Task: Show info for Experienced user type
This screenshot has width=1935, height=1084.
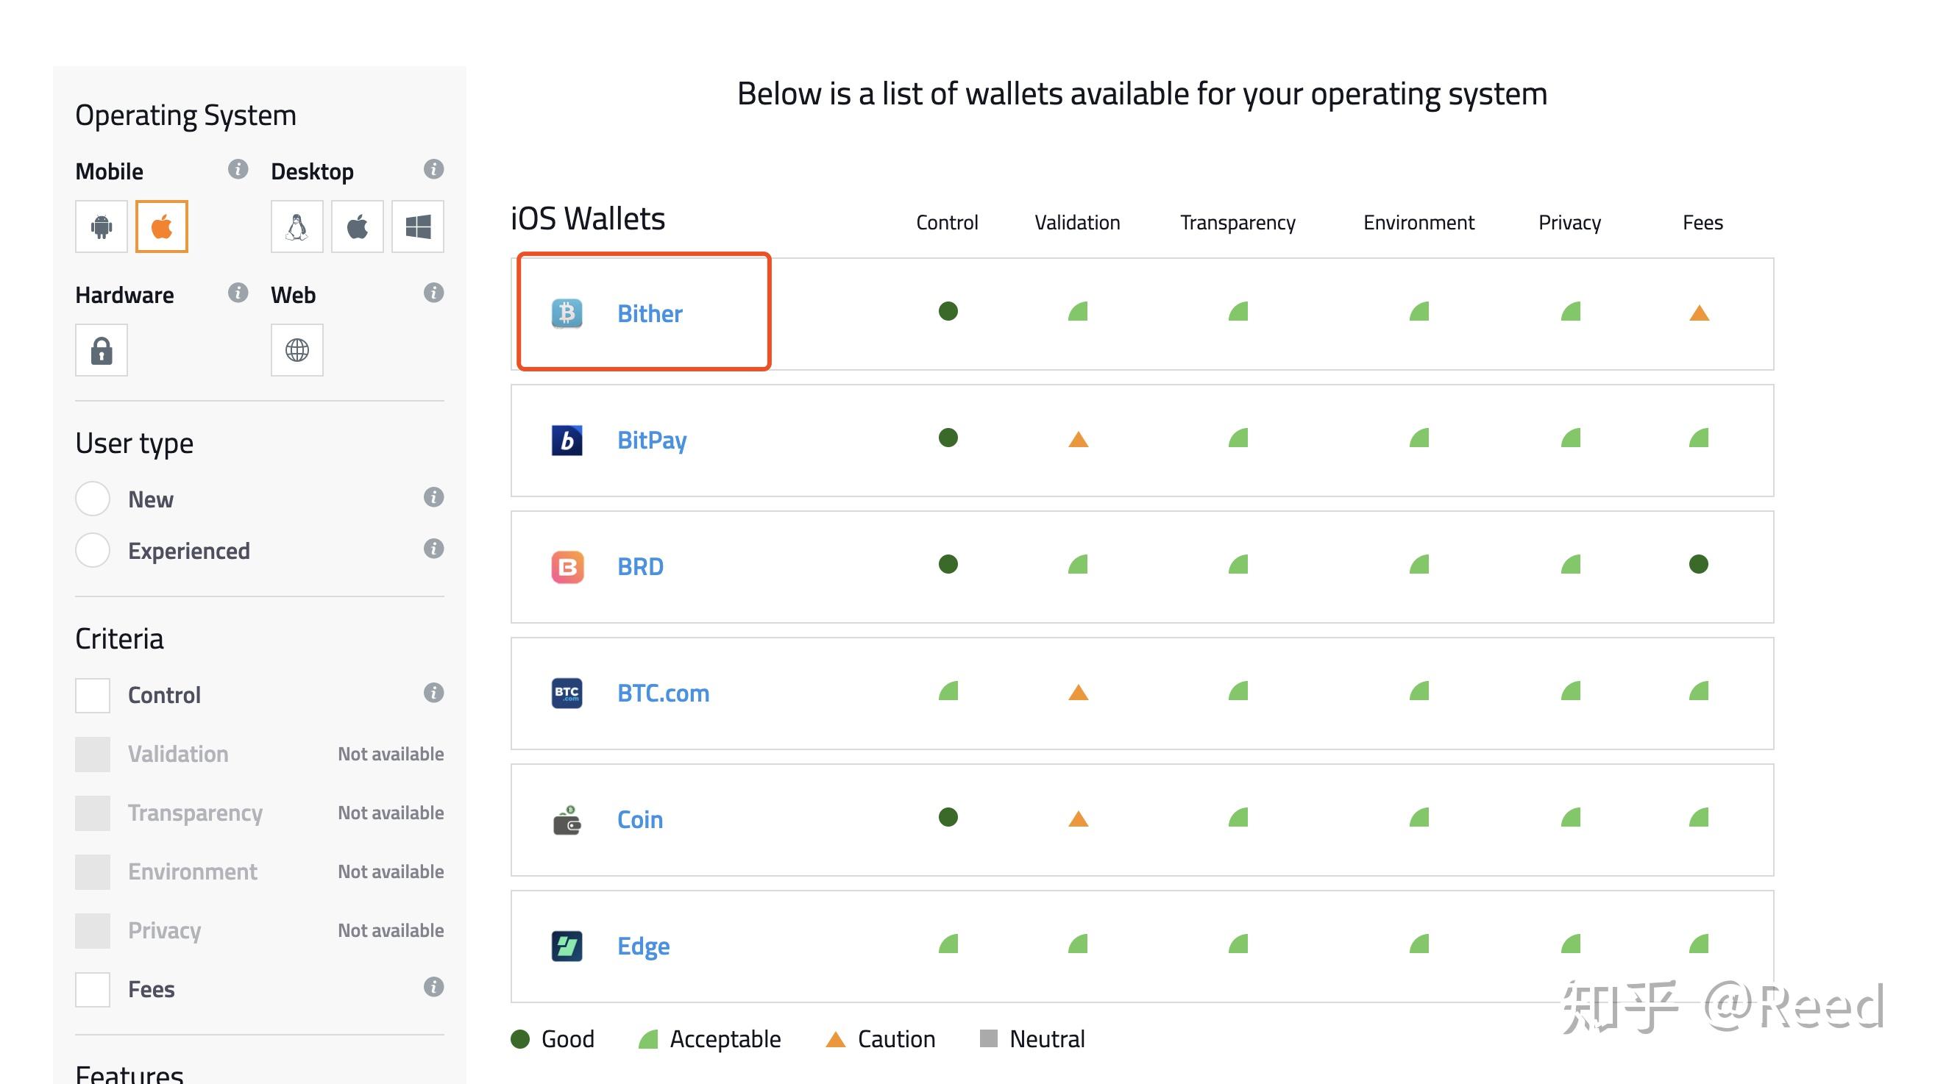Action: [x=433, y=549]
